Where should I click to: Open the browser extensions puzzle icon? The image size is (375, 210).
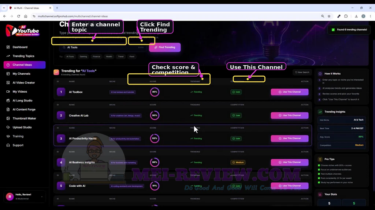click(346, 16)
